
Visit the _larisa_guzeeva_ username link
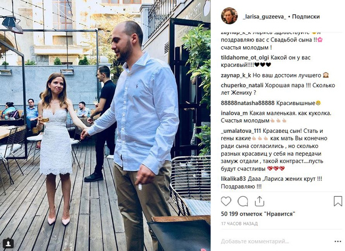coord(264,17)
